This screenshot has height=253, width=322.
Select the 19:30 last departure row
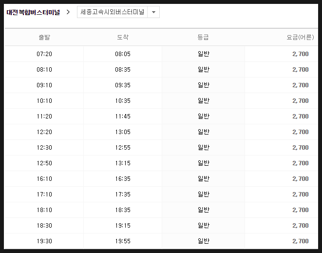point(161,241)
